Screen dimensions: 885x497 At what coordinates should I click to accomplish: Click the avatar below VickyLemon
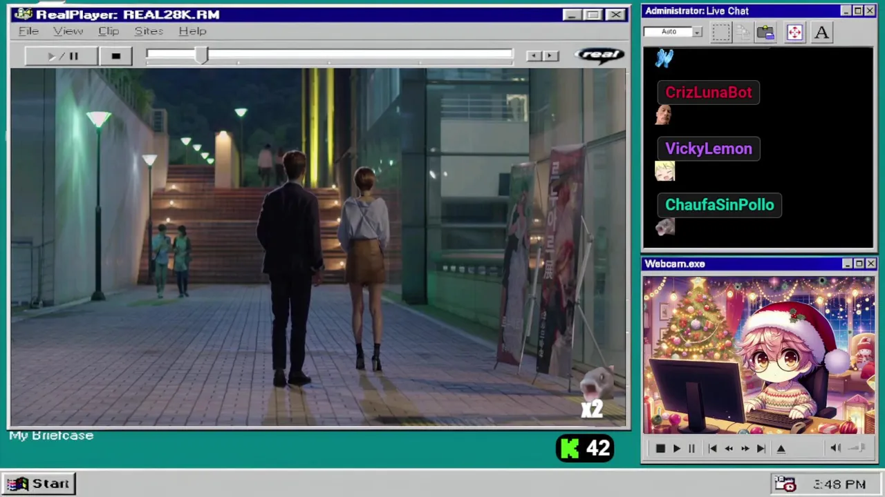click(x=664, y=171)
